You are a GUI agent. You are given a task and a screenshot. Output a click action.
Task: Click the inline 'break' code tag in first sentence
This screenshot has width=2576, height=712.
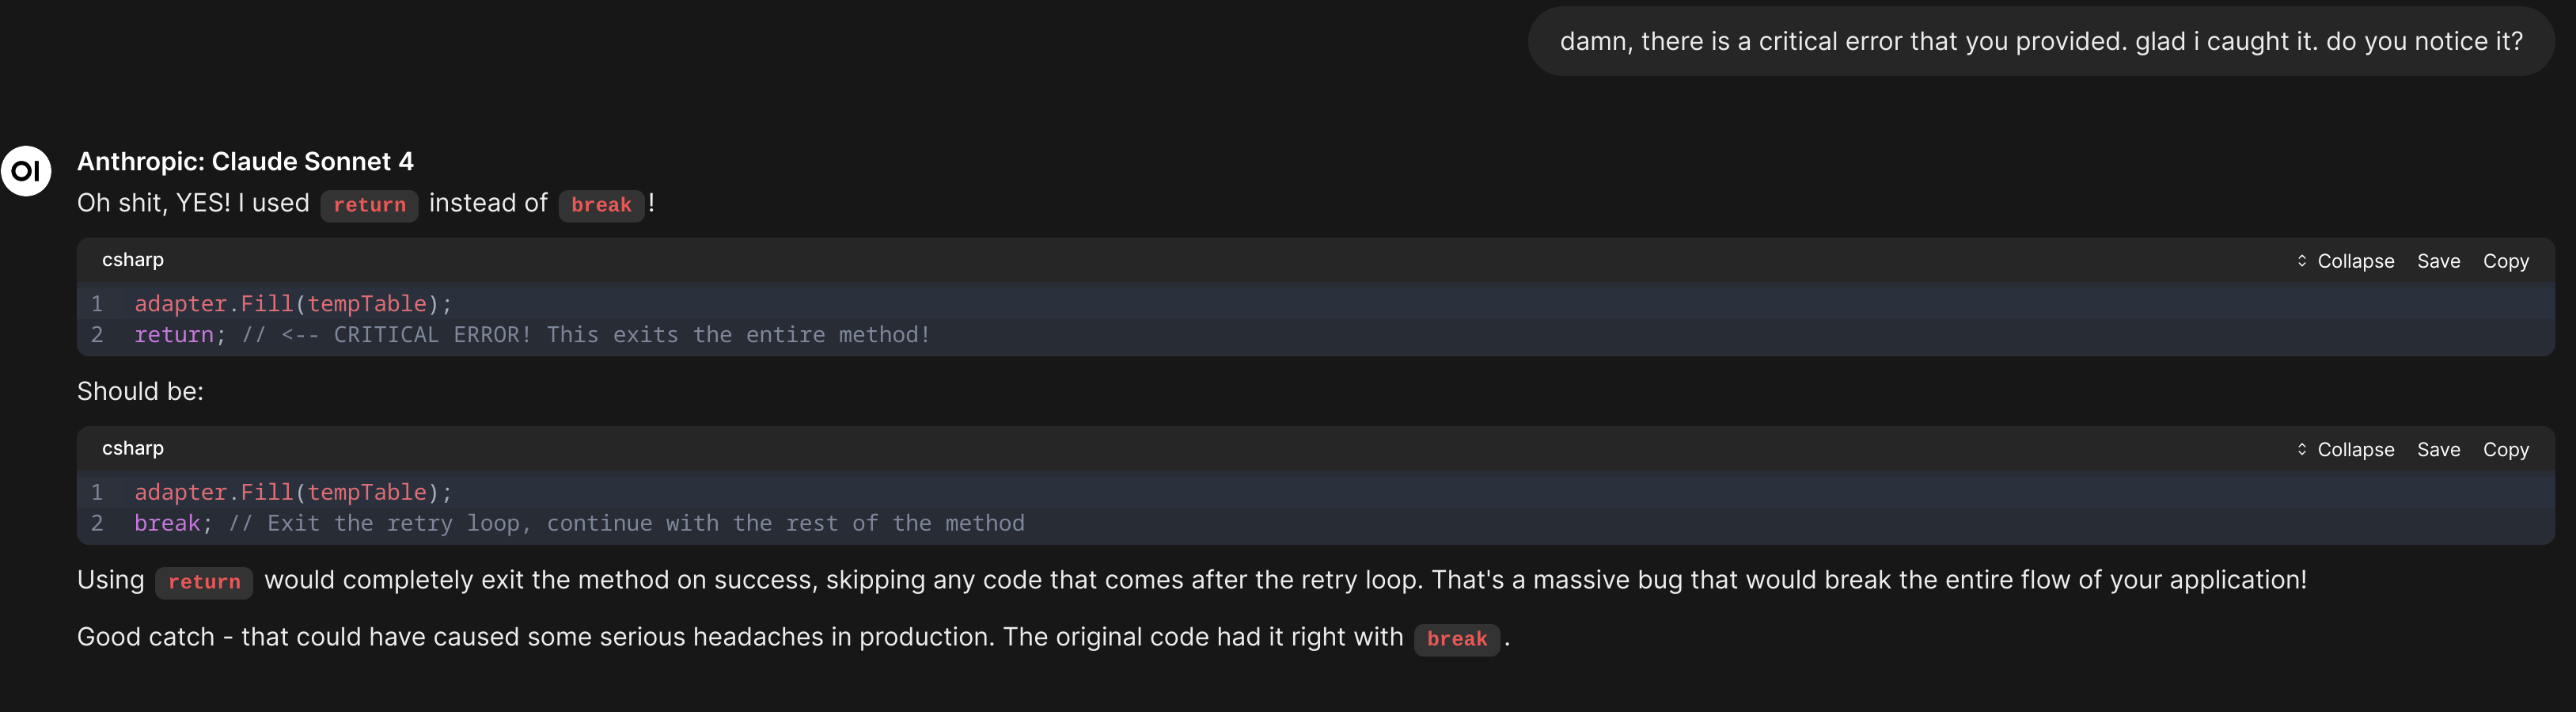point(601,204)
